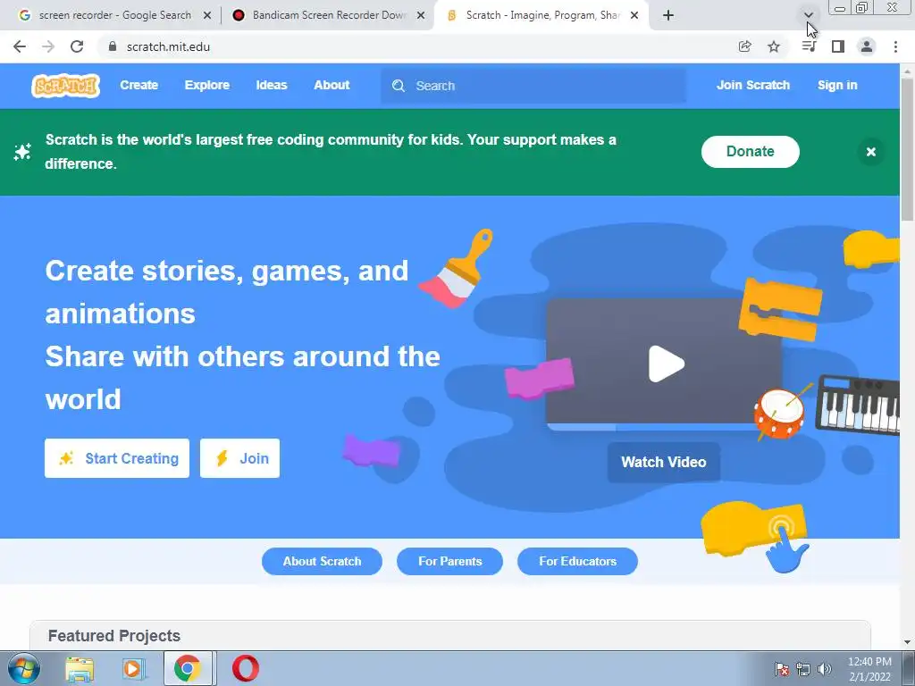
Task: Play the intro video
Action: (666, 364)
